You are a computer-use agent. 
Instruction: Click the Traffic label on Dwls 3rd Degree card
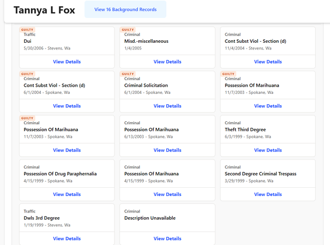pyautogui.click(x=29, y=211)
